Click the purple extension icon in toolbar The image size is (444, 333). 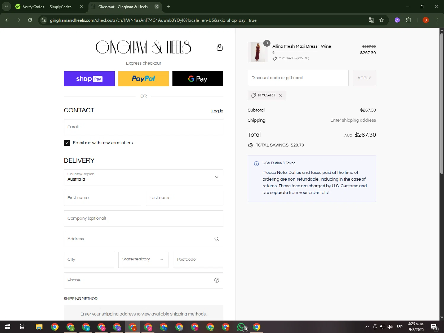point(397,20)
